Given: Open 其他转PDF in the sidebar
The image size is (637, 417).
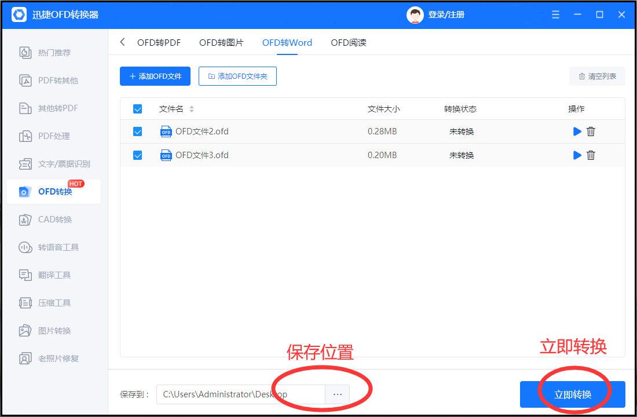Looking at the screenshot, I should tap(54, 108).
